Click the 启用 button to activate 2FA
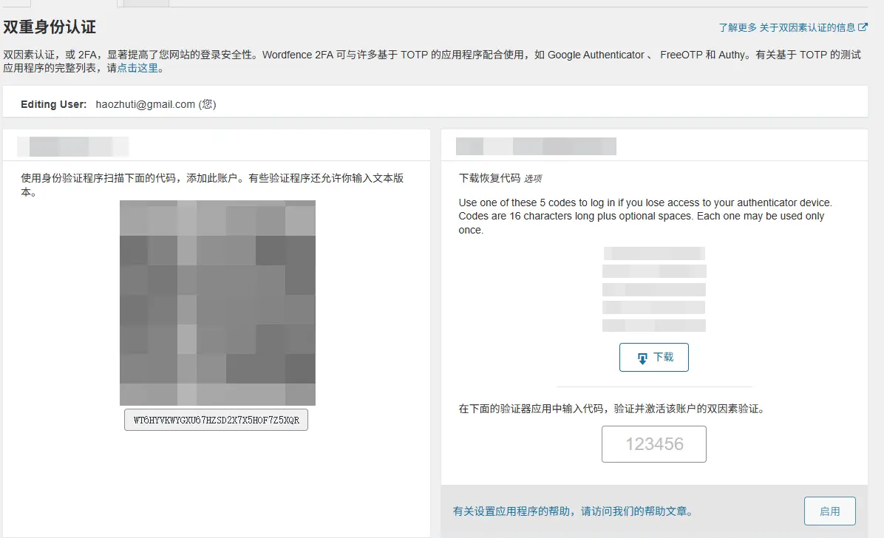This screenshot has height=538, width=884. (x=829, y=511)
